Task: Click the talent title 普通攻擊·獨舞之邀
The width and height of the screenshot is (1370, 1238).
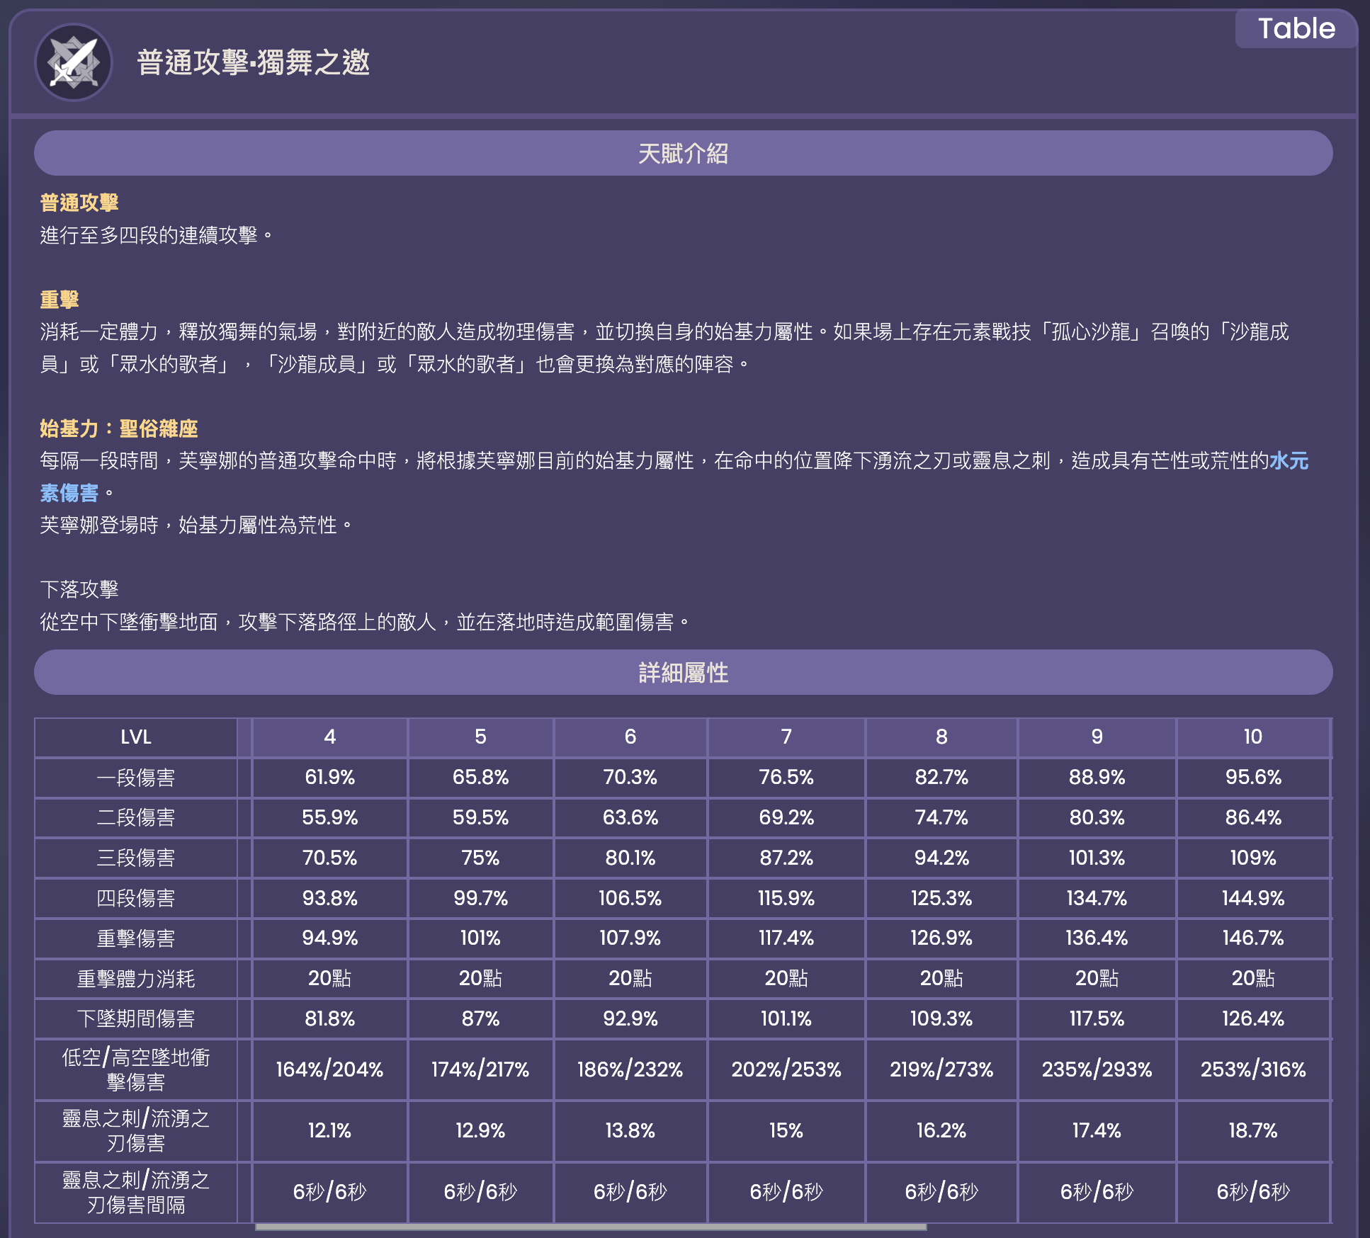Action: point(253,62)
